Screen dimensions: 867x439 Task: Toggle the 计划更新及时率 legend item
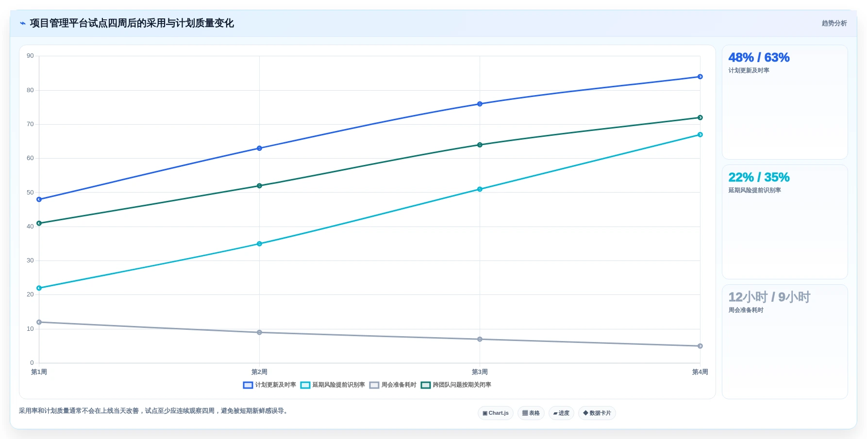coord(269,385)
